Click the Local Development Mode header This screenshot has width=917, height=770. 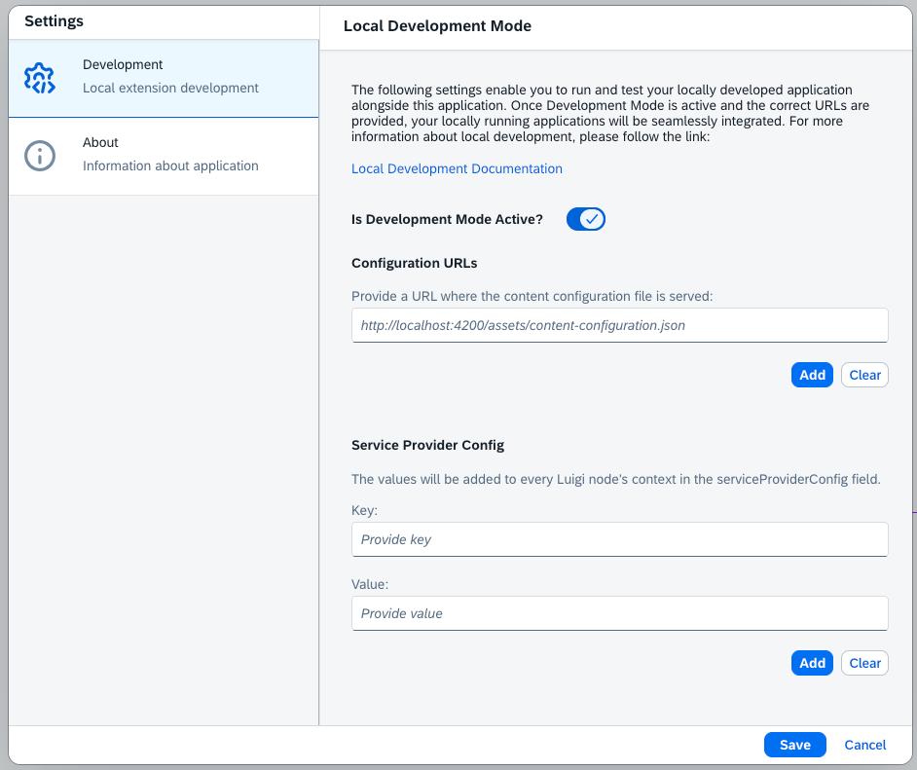pyautogui.click(x=437, y=25)
